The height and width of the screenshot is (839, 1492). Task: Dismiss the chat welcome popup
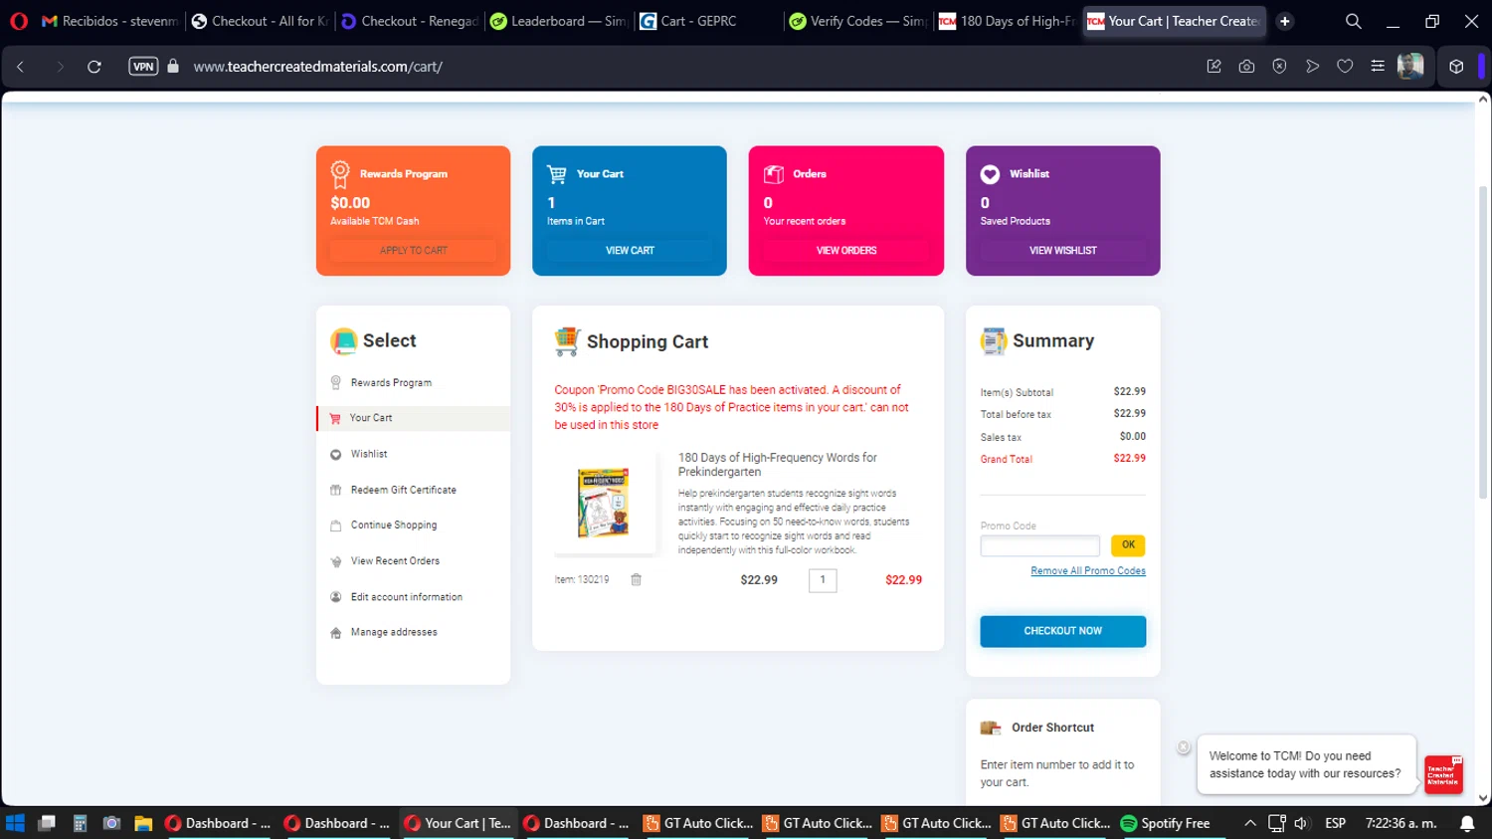pos(1184,747)
